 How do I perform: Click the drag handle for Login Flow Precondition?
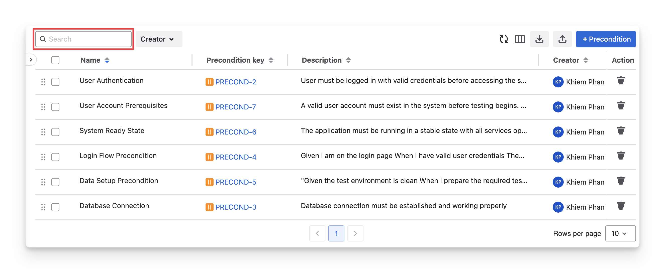43,157
